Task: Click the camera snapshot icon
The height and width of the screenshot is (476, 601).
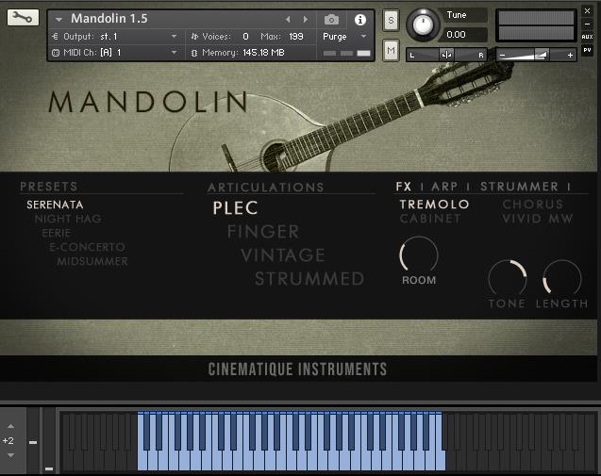Action: coord(331,20)
